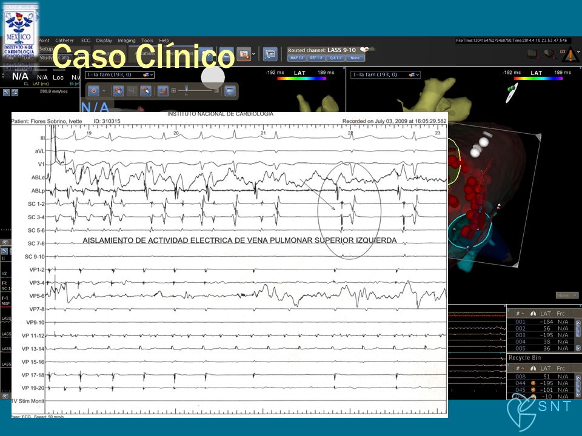Click the orange warning triangle icon
The width and height of the screenshot is (582, 436).
coord(570,55)
